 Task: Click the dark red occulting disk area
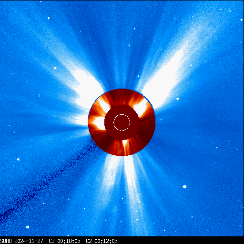122,122
